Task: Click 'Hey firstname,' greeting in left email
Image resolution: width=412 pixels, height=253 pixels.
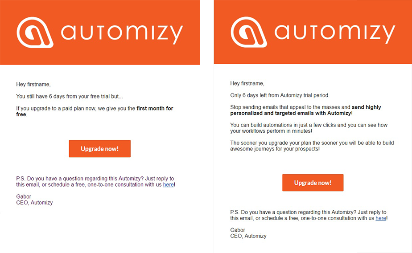Action: pyautogui.click(x=33, y=84)
